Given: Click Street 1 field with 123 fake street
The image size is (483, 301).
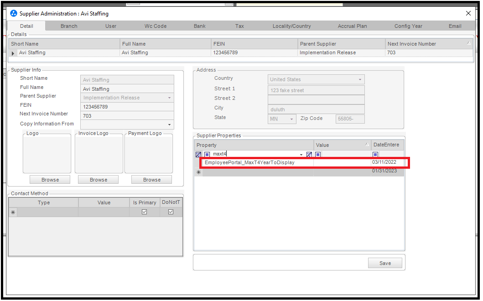Looking at the screenshot, I should point(316,90).
